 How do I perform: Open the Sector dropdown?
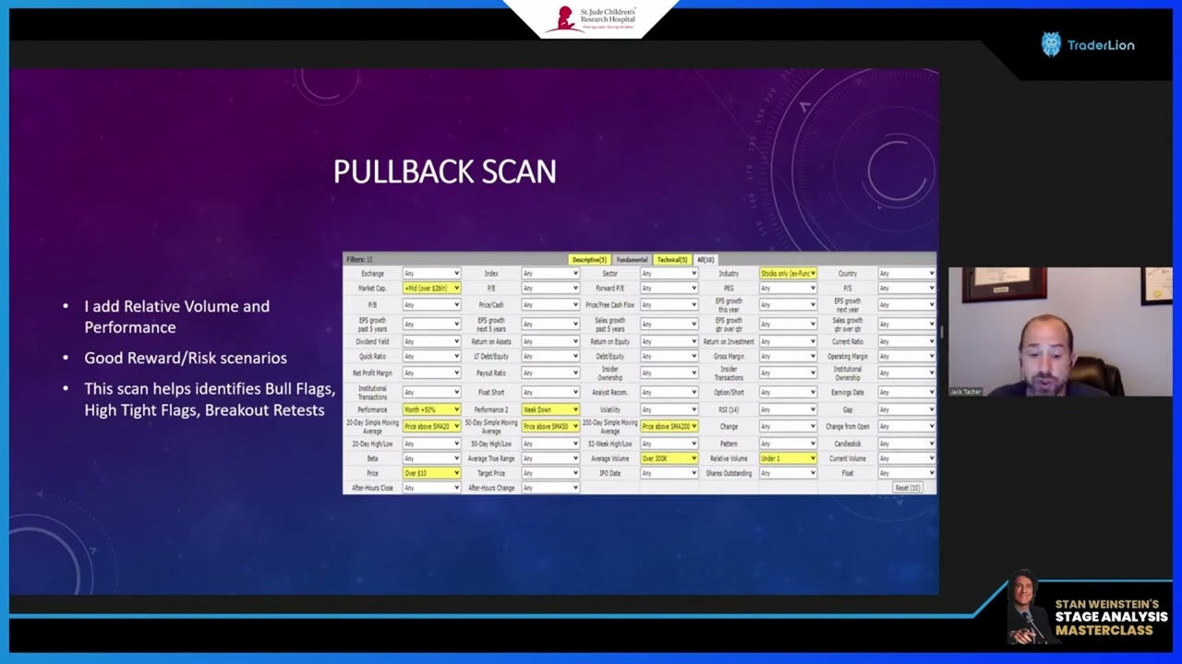[669, 274]
